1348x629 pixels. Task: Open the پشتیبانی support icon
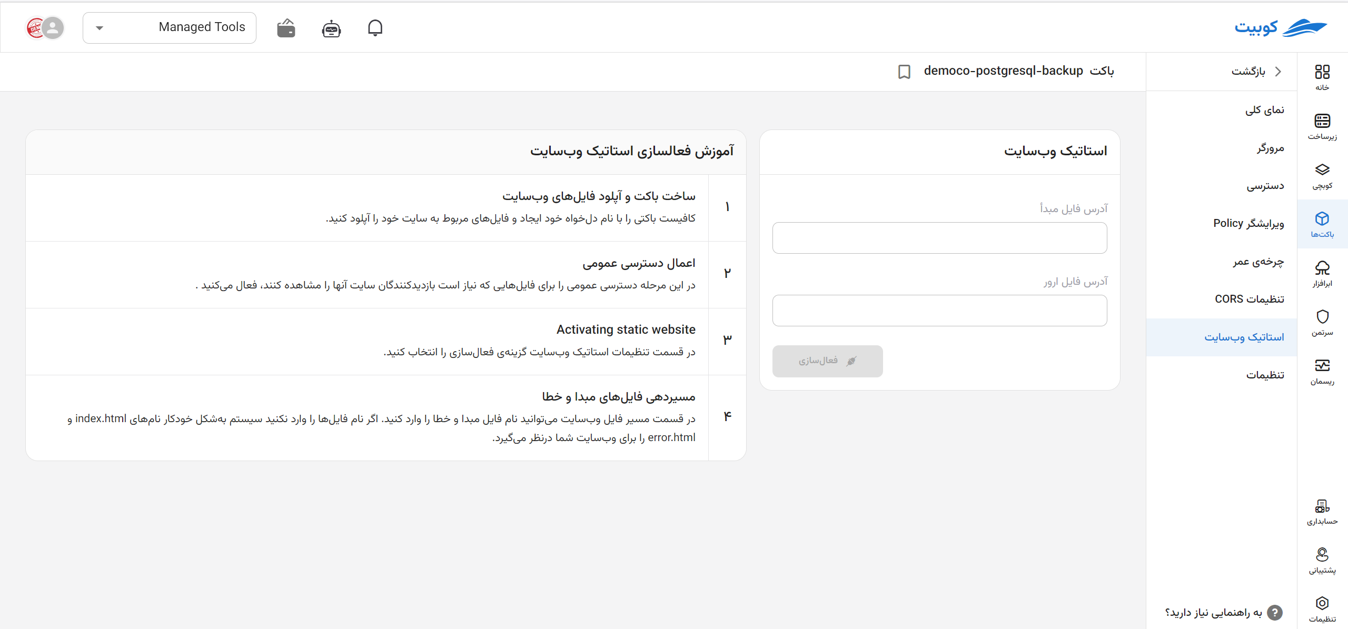point(1322,560)
